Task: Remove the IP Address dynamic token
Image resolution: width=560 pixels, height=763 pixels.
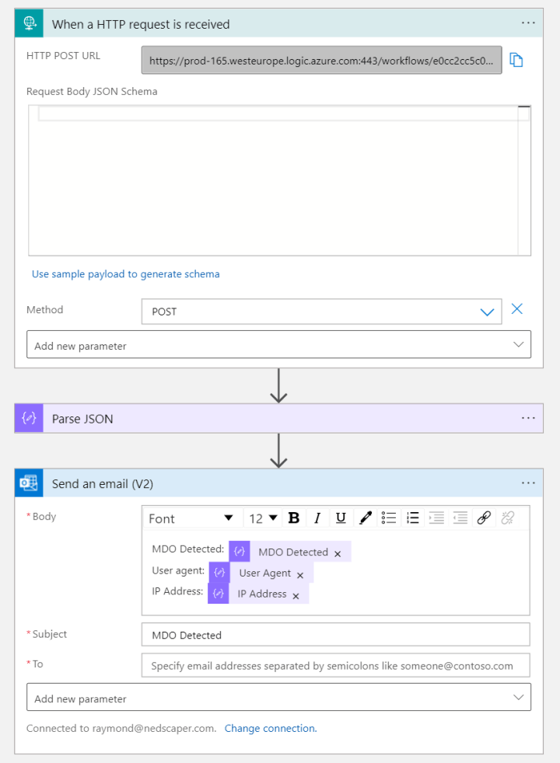Action: 296,595
